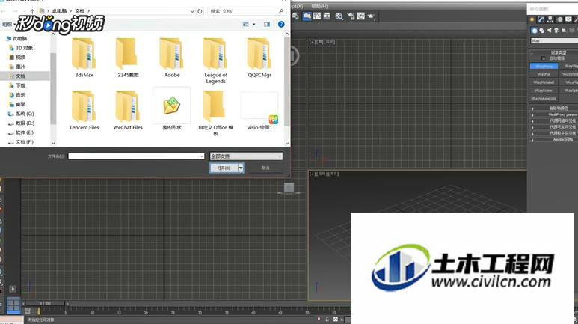Click the VRayVolumeGrid button
578x324 pixels.
click(544, 99)
